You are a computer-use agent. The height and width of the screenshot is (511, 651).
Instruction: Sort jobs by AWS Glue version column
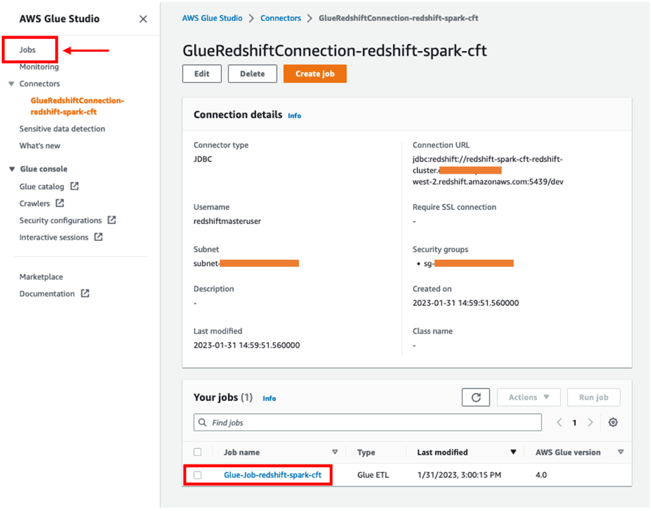tap(621, 452)
